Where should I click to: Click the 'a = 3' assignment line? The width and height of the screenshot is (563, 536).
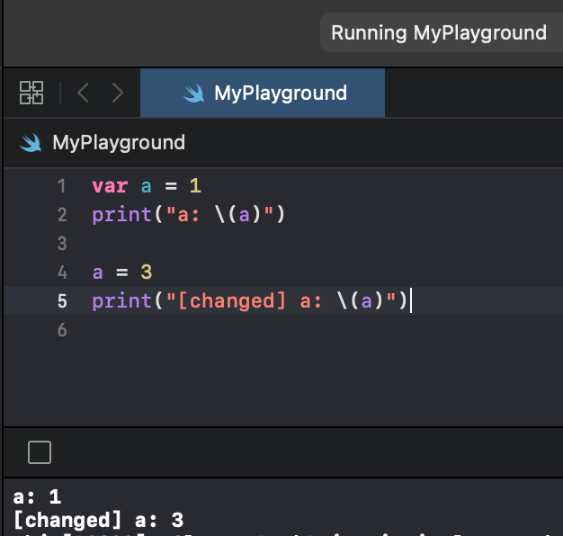(122, 272)
